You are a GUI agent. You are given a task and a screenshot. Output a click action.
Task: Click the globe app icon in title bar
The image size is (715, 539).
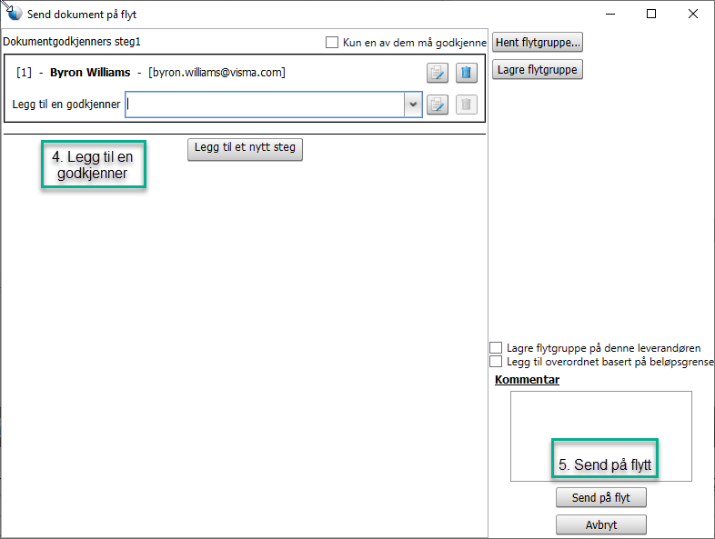point(15,14)
